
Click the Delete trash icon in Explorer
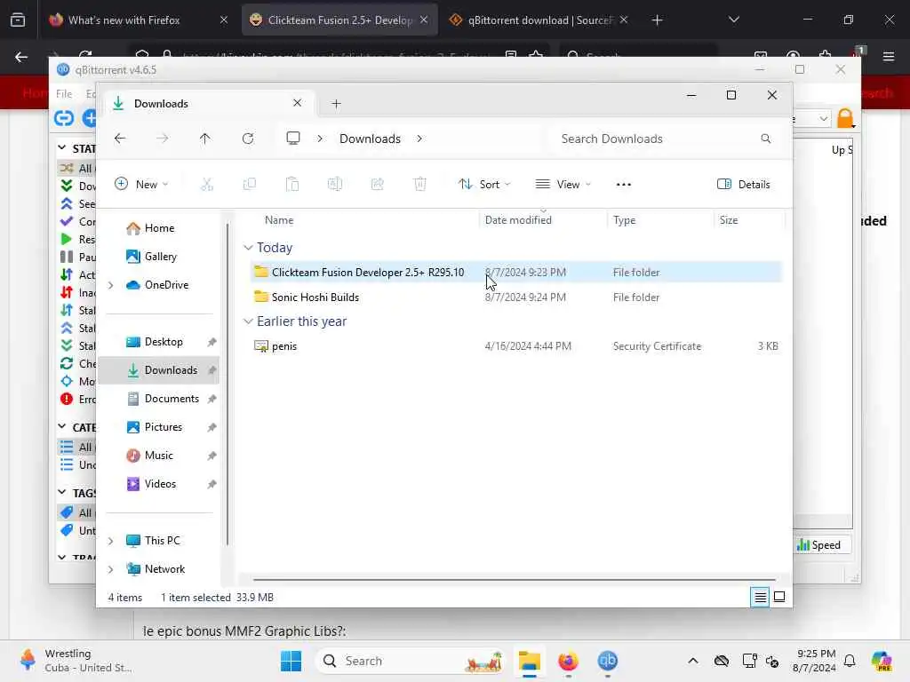pos(420,185)
